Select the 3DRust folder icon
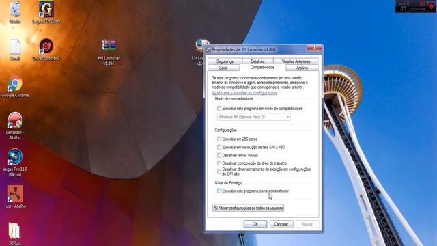Screen dimensions: 437x246 tap(14, 231)
